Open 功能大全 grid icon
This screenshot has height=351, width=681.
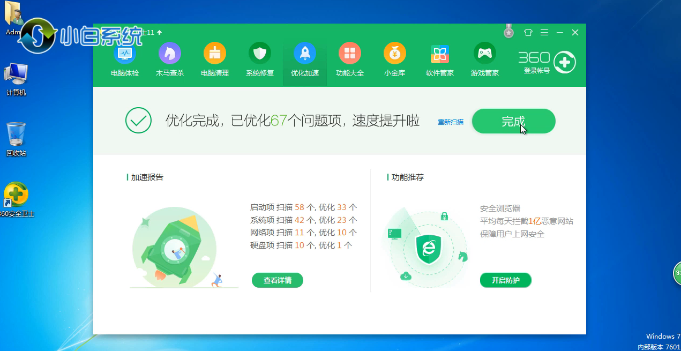pyautogui.click(x=350, y=54)
